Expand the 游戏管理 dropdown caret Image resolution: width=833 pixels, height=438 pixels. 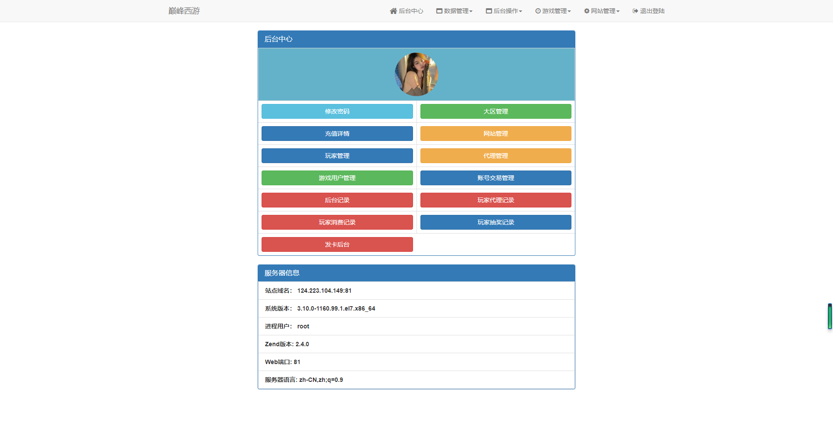click(x=569, y=11)
